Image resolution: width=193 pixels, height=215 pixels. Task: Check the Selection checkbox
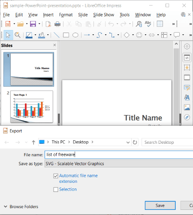coord(56,189)
